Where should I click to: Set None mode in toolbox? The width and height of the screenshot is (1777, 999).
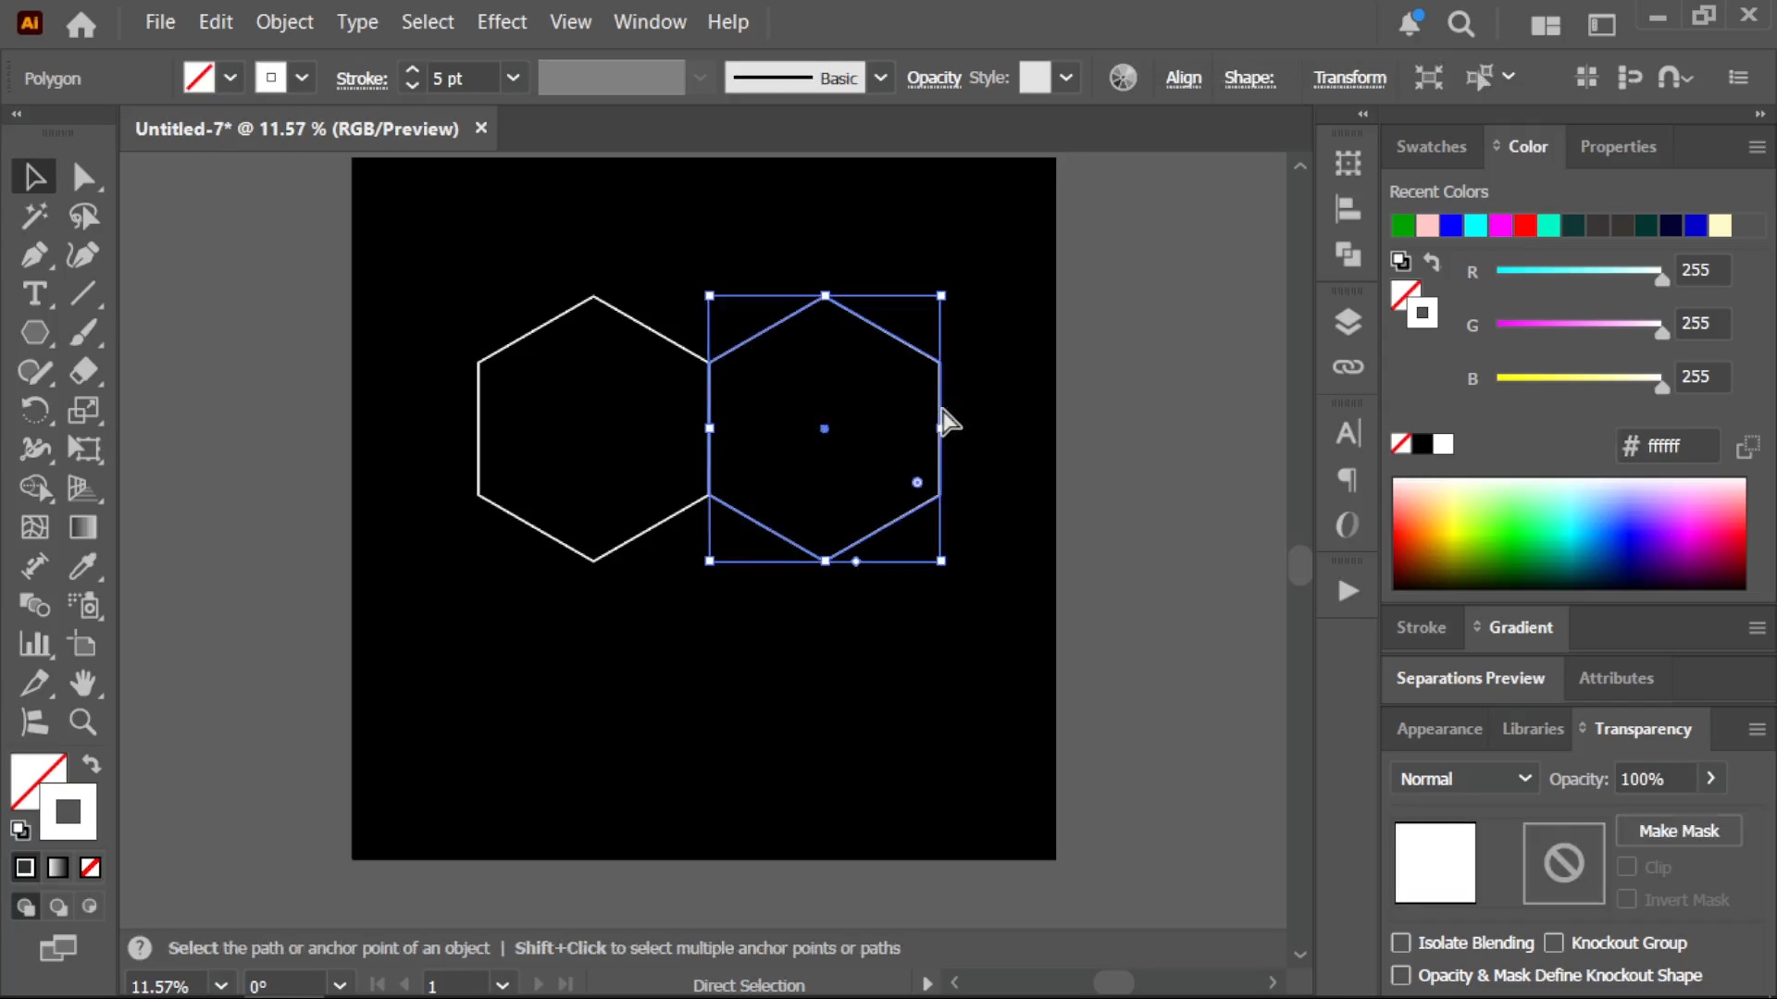tap(90, 868)
